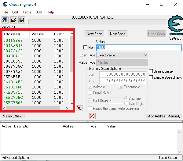Click the Type column header
Image resolution: width=183 pixels, height=161 pixels.
pos(97,126)
